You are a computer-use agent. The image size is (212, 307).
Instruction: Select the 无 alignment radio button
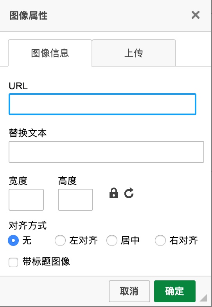tap(13, 240)
